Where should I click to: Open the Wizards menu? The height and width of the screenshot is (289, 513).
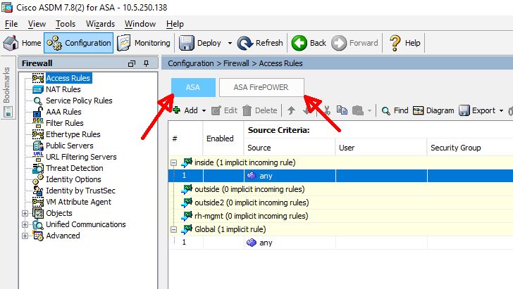pos(100,24)
